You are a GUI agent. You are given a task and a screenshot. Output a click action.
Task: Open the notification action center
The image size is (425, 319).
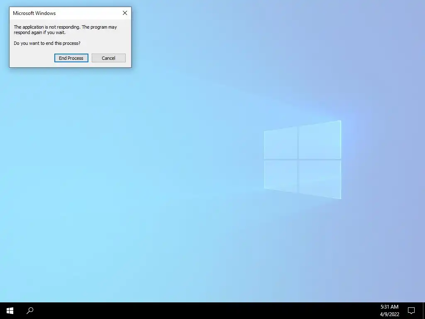click(x=411, y=311)
